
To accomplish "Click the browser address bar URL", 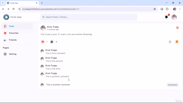I will click(51, 9).
